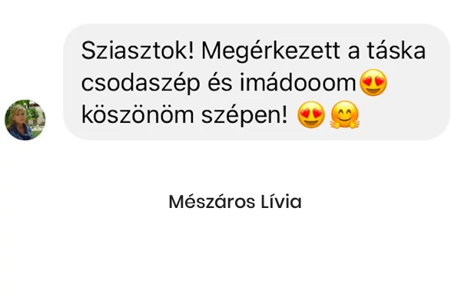This screenshot has height=307, width=461.
Task: Click the word szépen! in message
Action: pyautogui.click(x=244, y=116)
